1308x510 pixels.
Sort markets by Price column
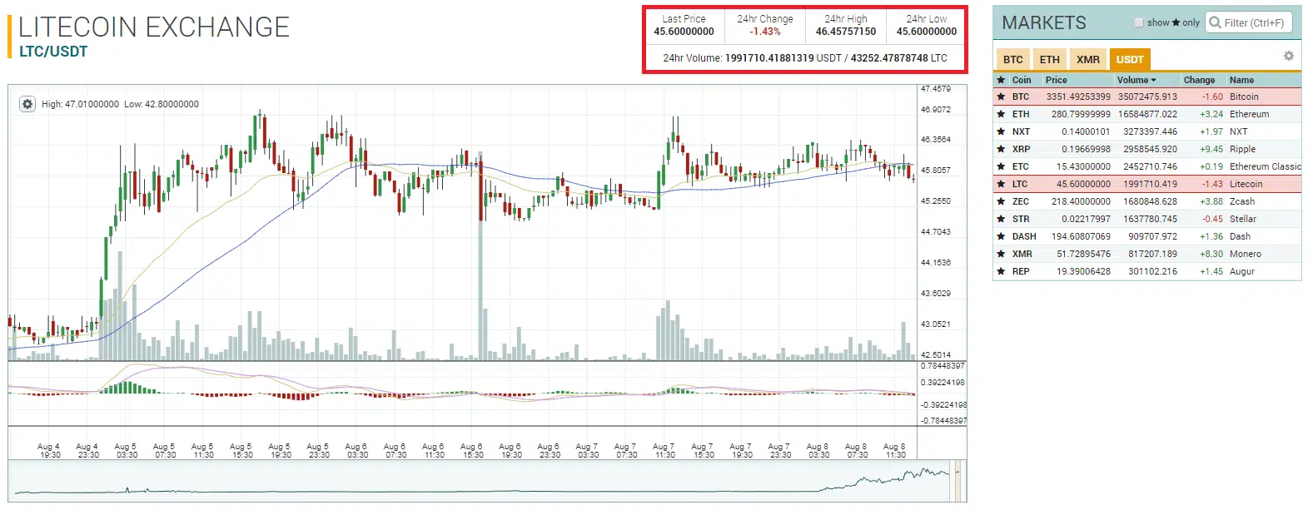(x=1056, y=80)
